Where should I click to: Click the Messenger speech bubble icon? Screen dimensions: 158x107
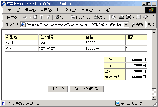click(145, 17)
